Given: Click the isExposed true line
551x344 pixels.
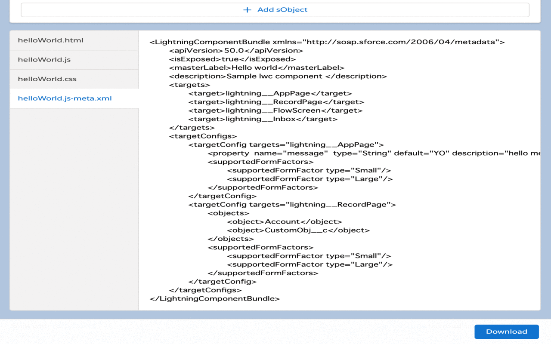Looking at the screenshot, I should 232,59.
